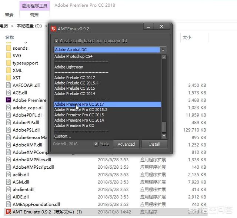The width and height of the screenshot is (237, 218).
Task: Click the Advanced button
Action: pos(126,144)
